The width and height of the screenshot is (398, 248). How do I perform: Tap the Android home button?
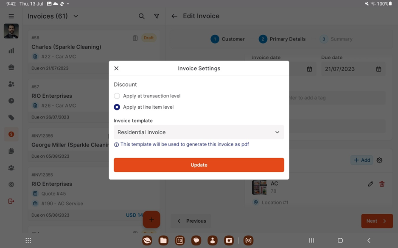[340, 240]
